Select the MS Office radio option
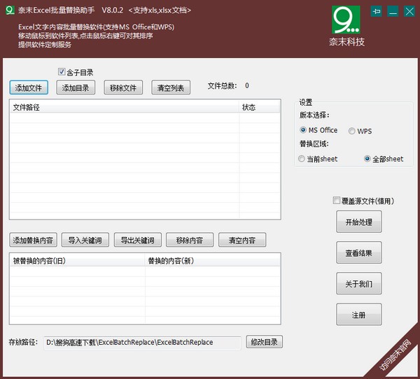Image resolution: width=420 pixels, height=379 pixels. tap(303, 131)
